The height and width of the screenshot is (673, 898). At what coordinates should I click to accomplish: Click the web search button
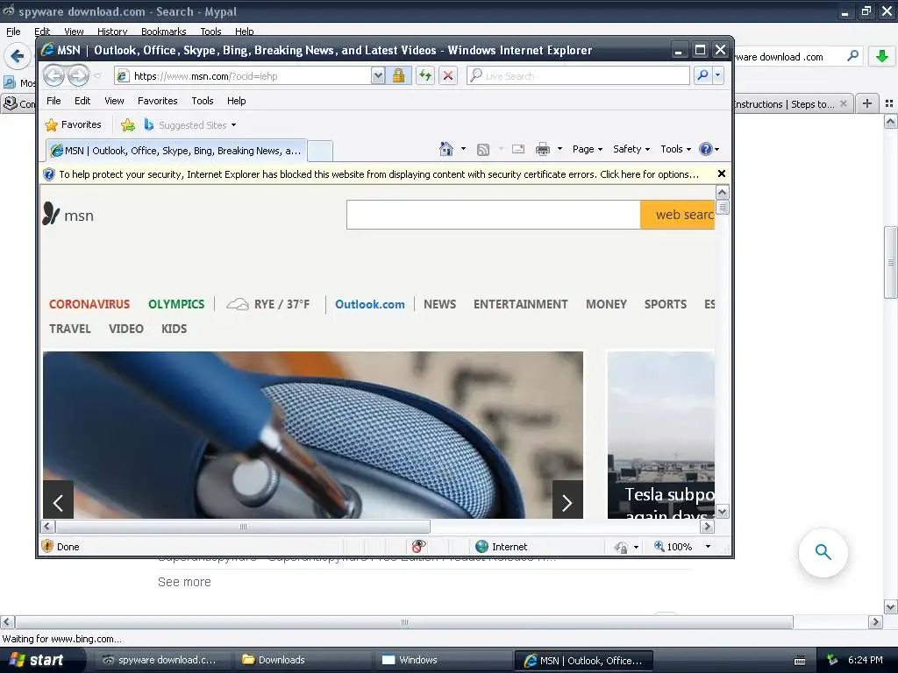pos(678,215)
